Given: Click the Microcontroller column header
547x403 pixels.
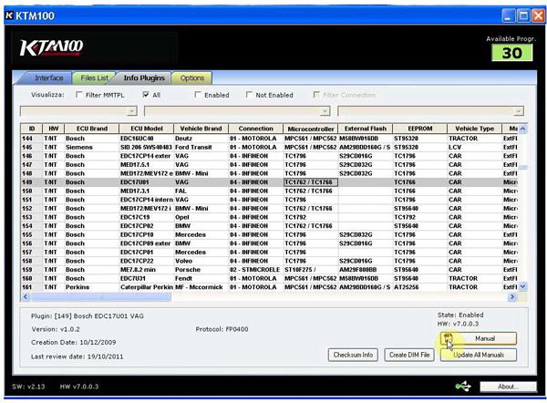Looking at the screenshot, I should point(311,129).
